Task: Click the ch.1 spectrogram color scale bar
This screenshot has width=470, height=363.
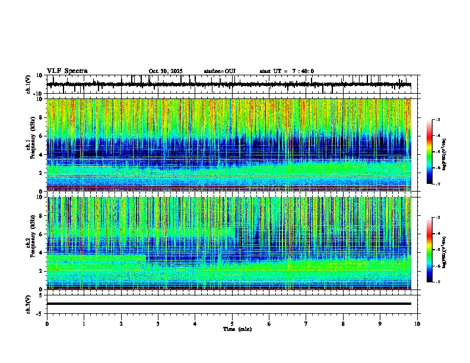Action: [430, 152]
